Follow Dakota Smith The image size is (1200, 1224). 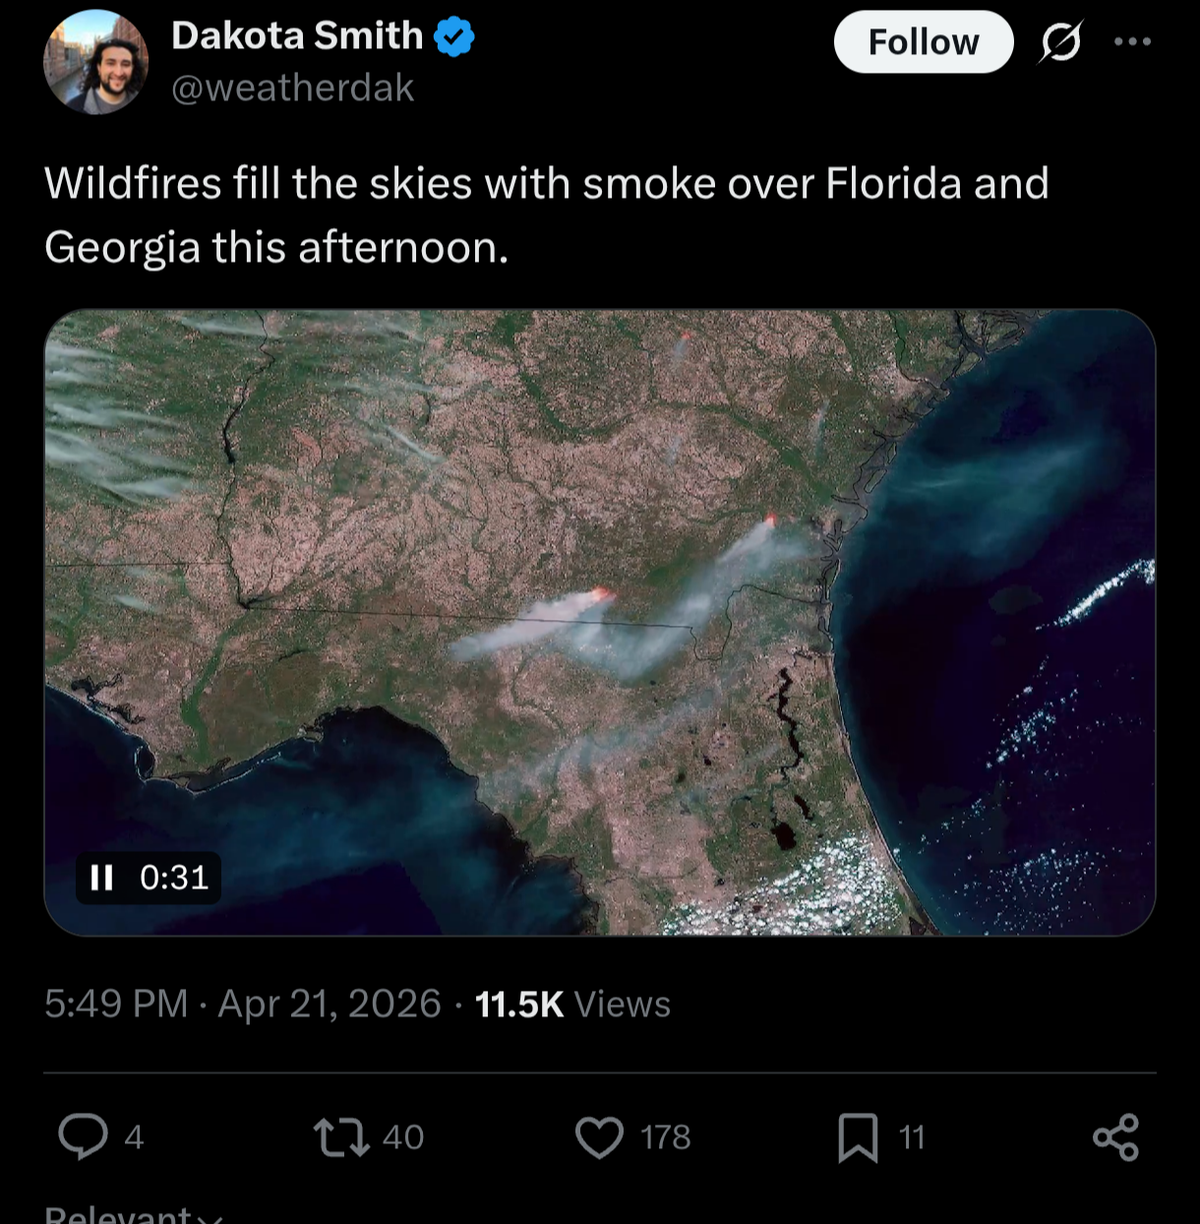(x=923, y=42)
